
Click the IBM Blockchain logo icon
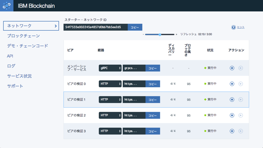coord(6,6)
